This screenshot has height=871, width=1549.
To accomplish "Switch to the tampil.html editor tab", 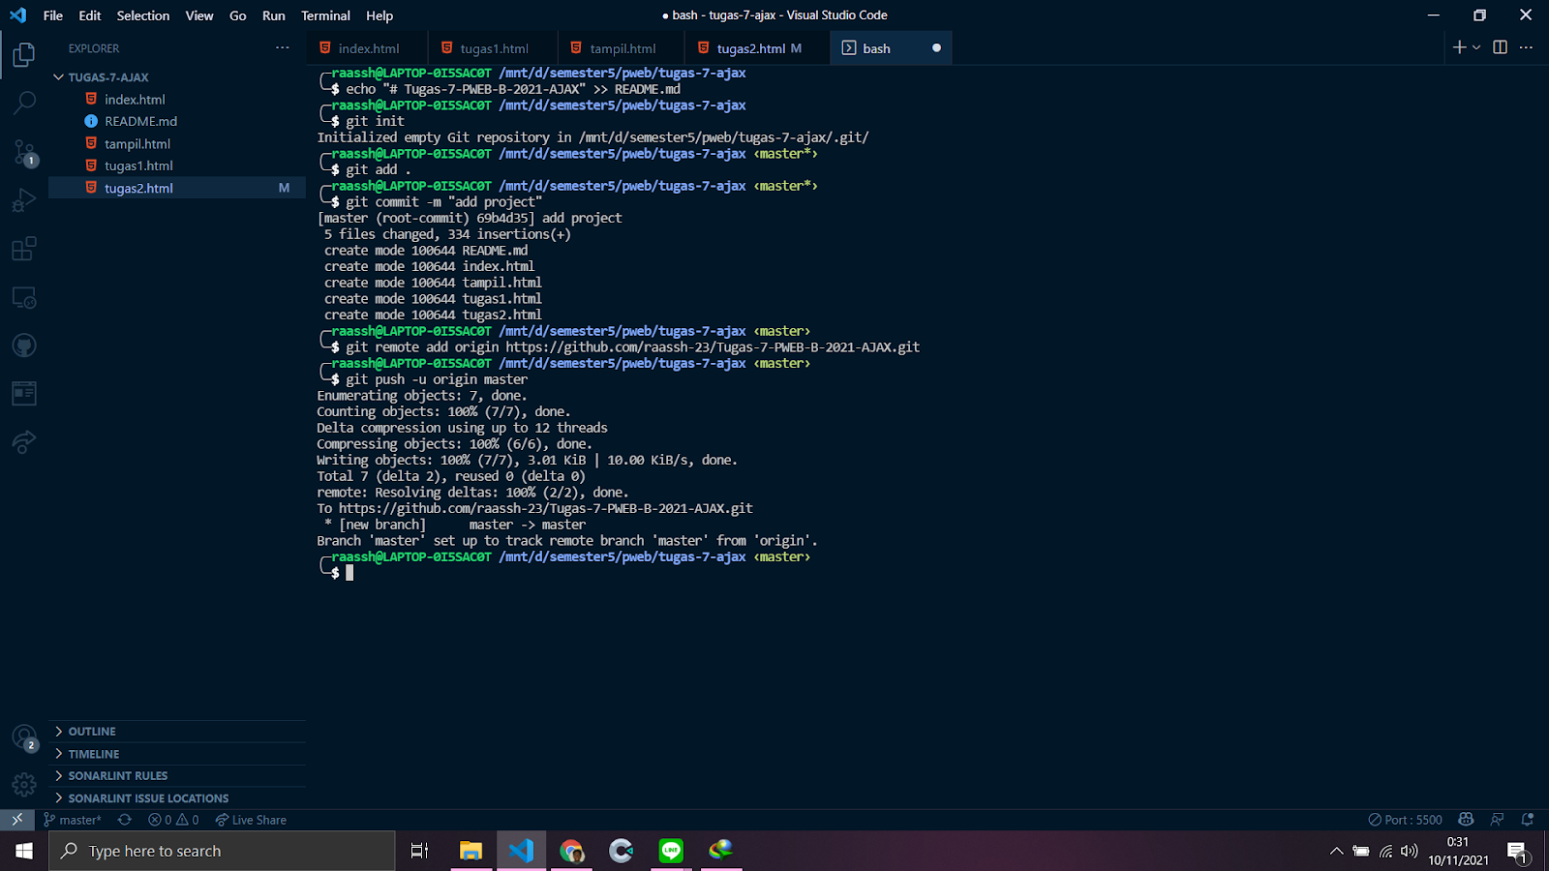I will (622, 48).
